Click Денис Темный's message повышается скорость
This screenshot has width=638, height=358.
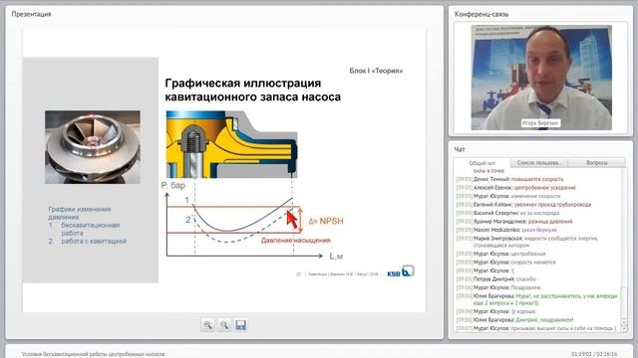coord(537,179)
